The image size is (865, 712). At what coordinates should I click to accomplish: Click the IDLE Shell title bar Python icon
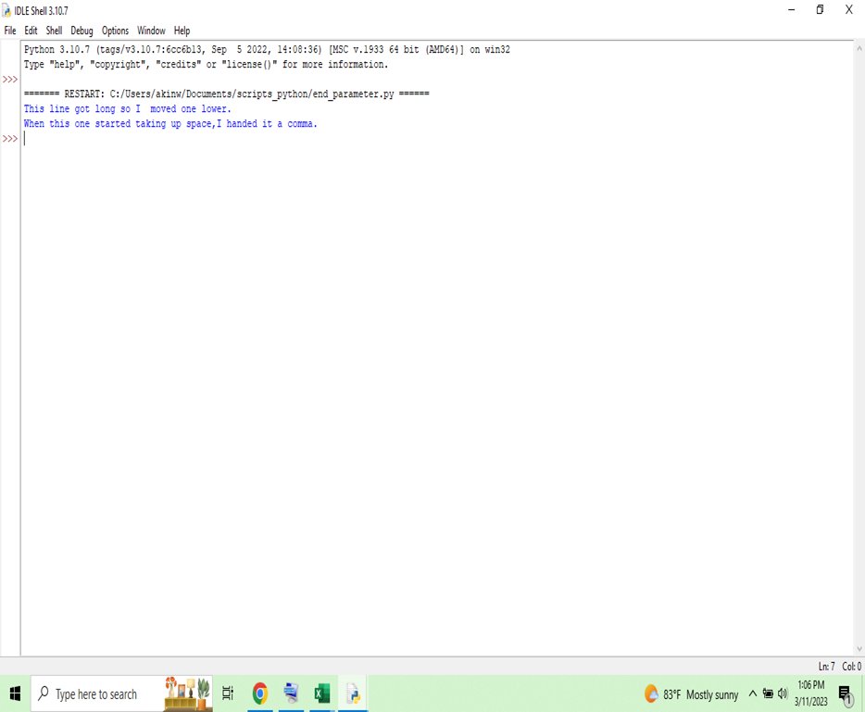coord(6,10)
